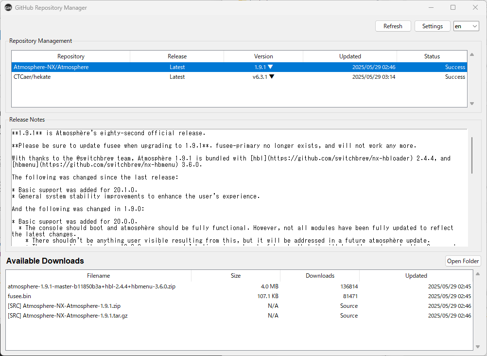Expand version dropdown arrow for hekate v6.3.1
The image size is (487, 356).
272,76
